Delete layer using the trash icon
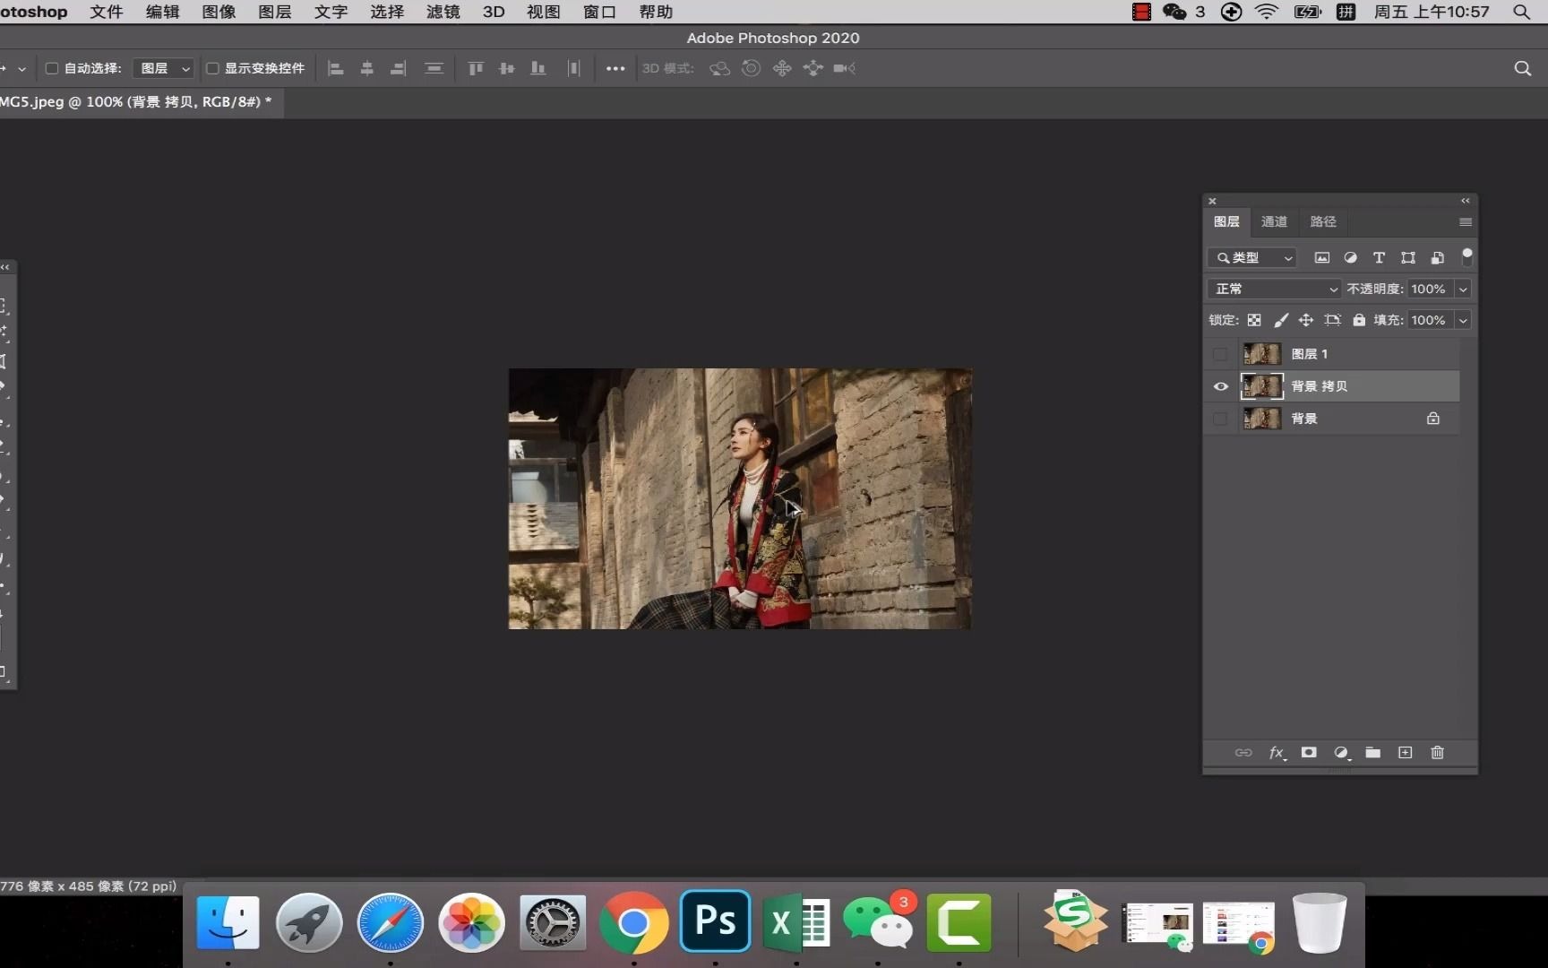The image size is (1548, 968). [x=1437, y=753]
